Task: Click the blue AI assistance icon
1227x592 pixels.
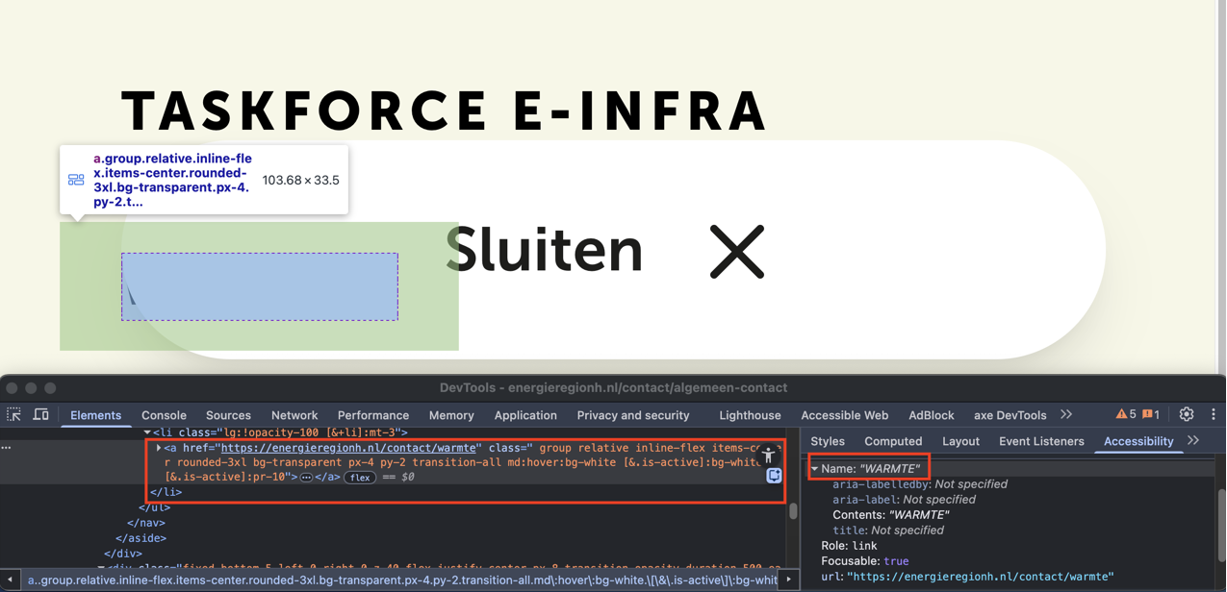Action: click(x=774, y=476)
